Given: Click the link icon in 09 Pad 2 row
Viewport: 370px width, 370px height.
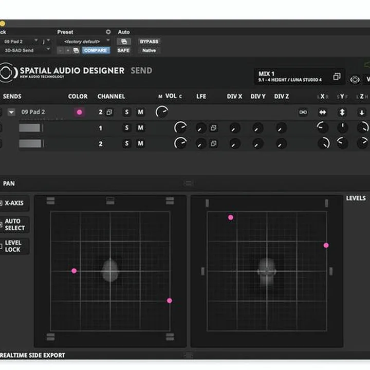Looking at the screenshot, I should click(x=303, y=112).
